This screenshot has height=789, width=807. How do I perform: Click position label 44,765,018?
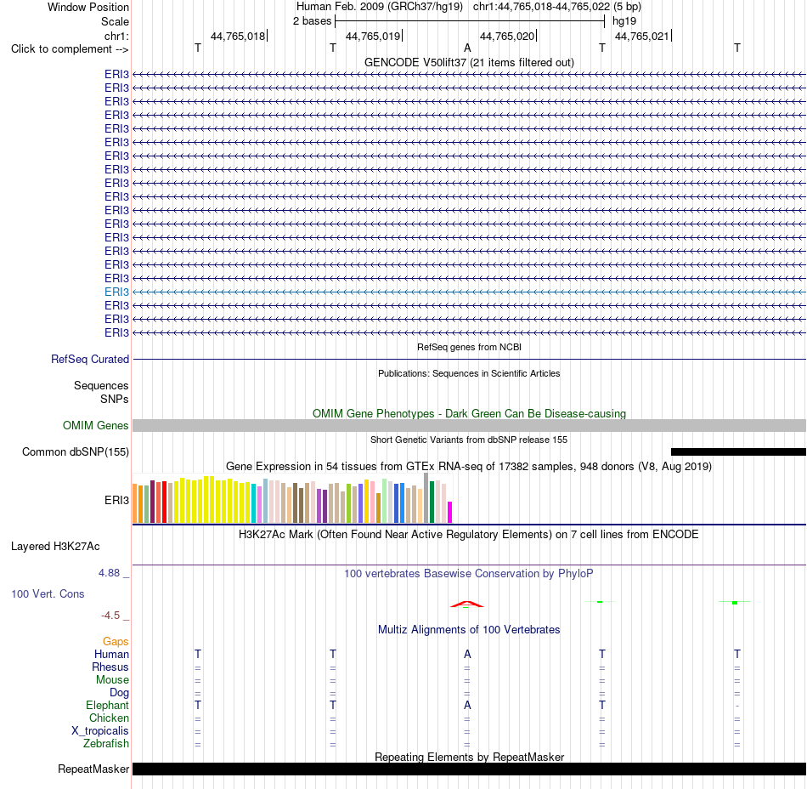[x=238, y=36]
